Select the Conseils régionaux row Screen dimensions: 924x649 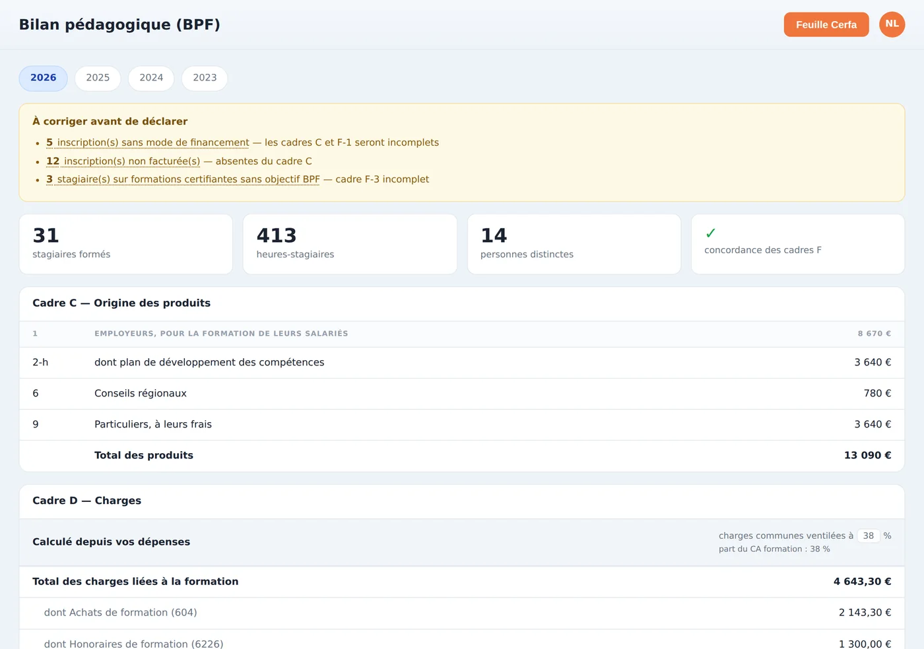[x=462, y=394]
